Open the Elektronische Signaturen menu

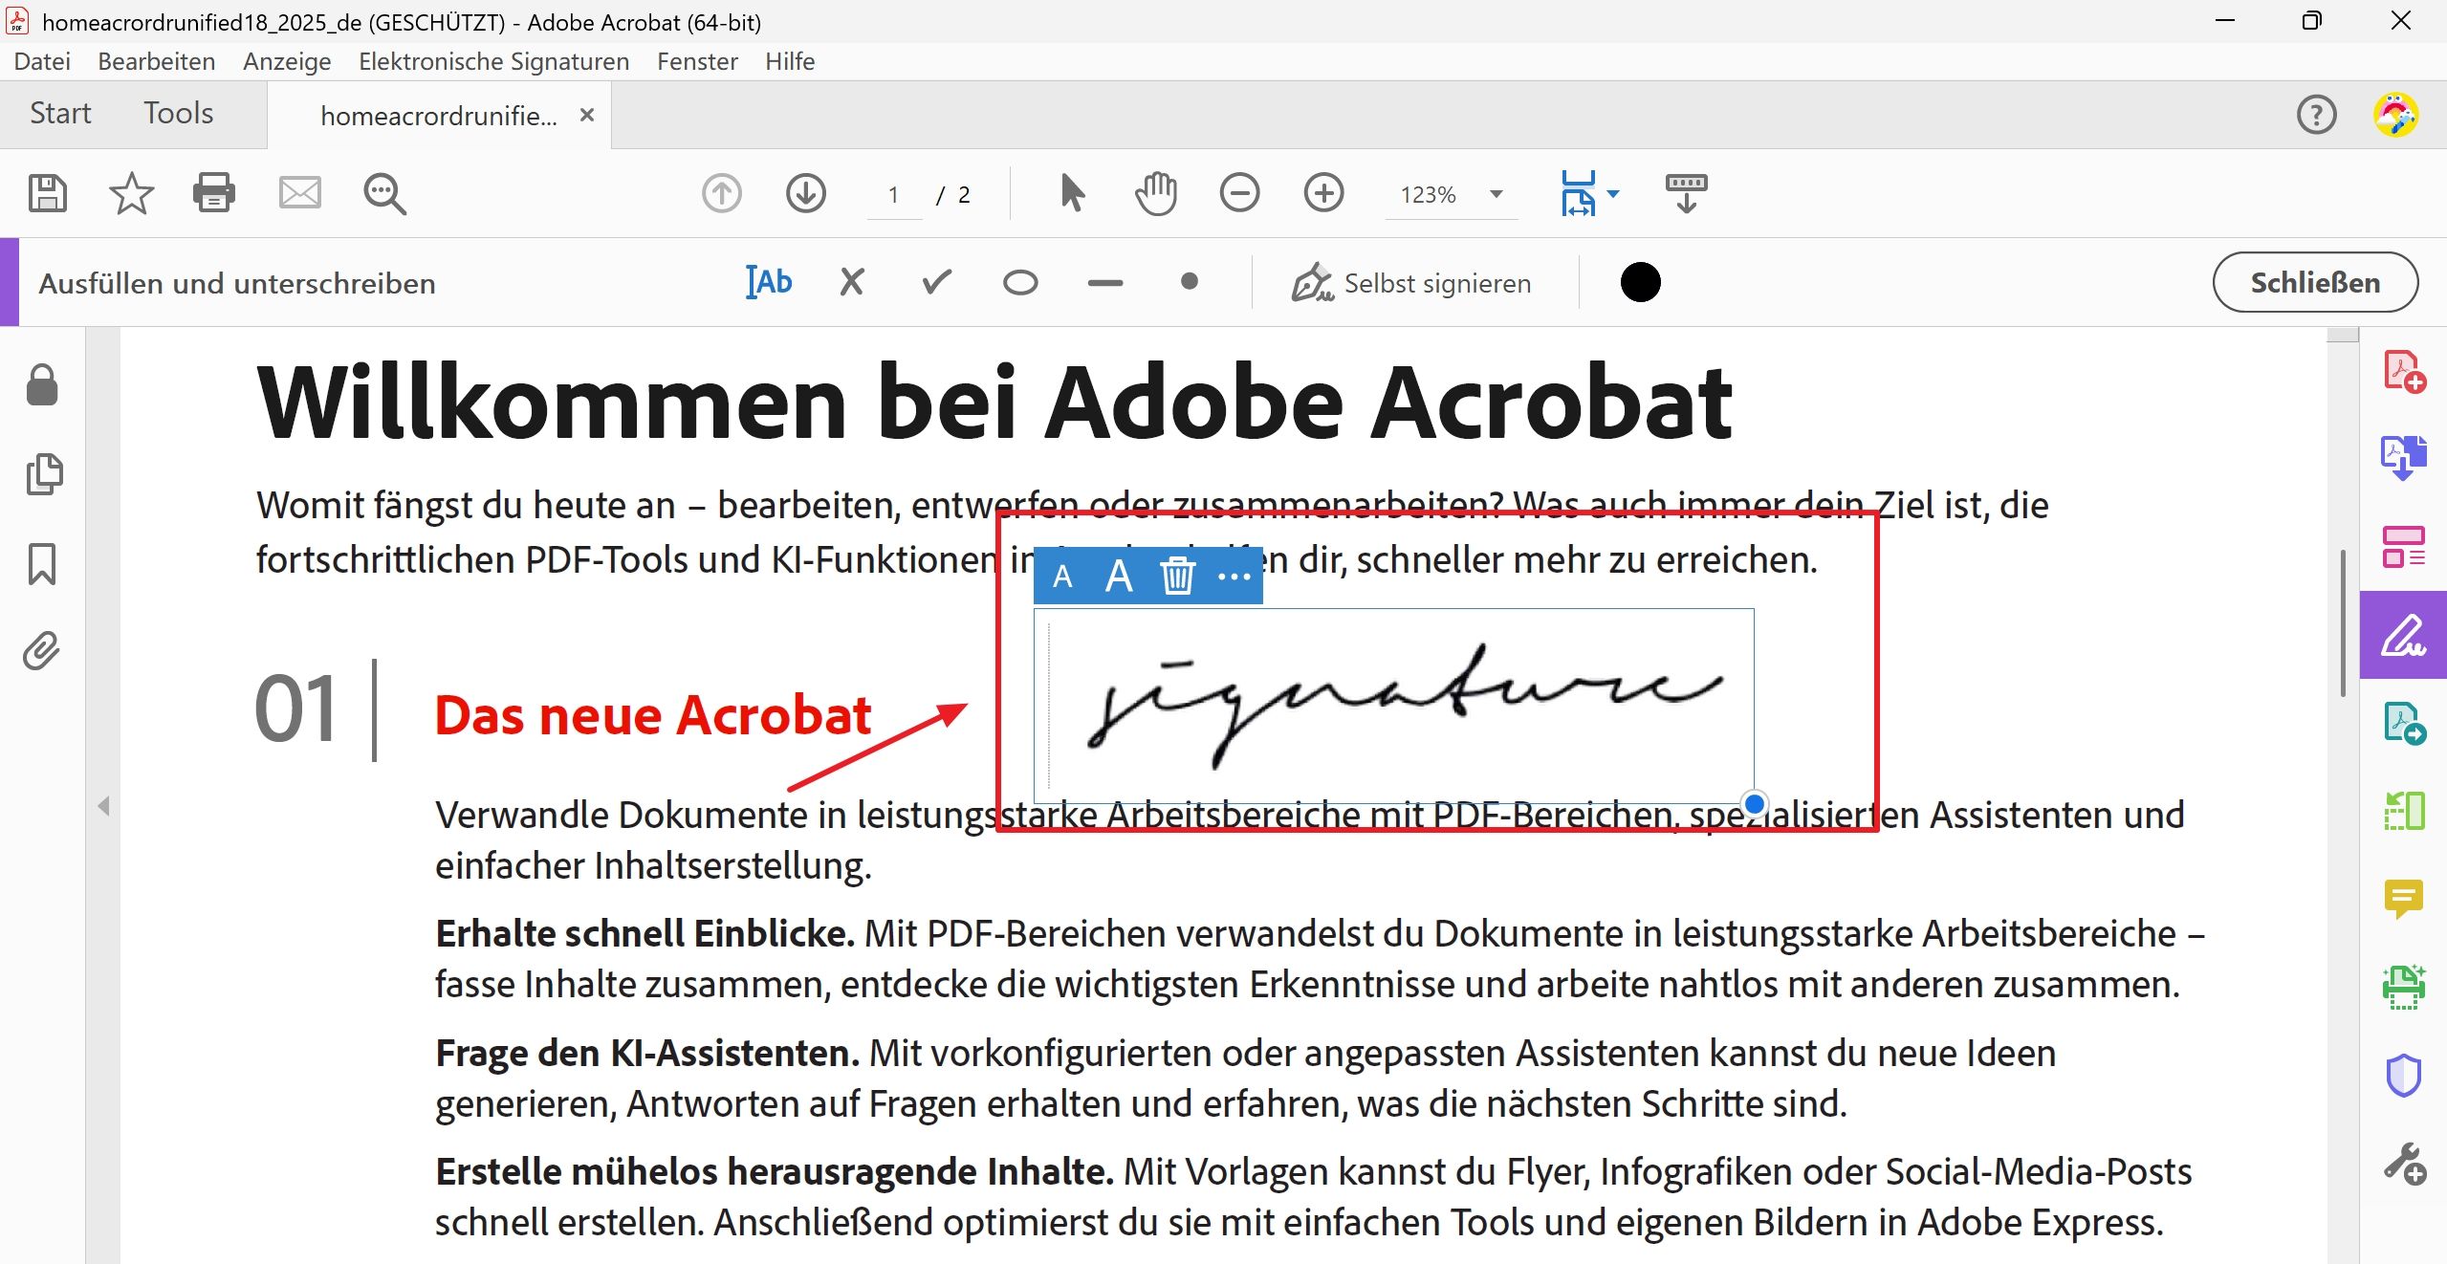point(493,61)
